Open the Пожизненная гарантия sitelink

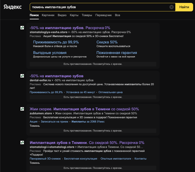tap(117, 53)
